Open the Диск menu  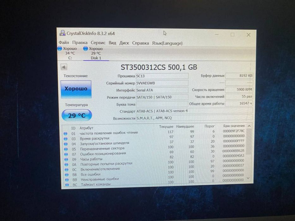coord(124,43)
